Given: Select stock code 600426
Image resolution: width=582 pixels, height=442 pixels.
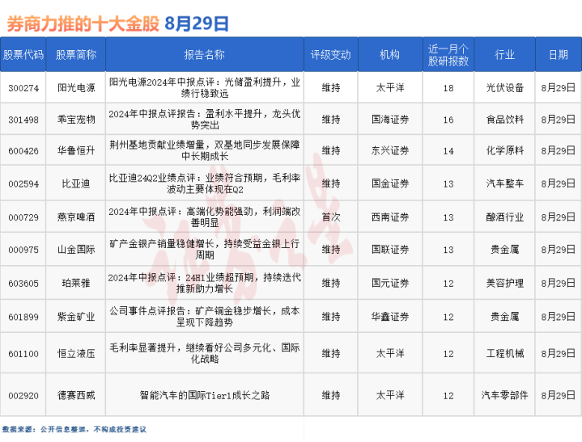Looking at the screenshot, I should pyautogui.click(x=23, y=151).
